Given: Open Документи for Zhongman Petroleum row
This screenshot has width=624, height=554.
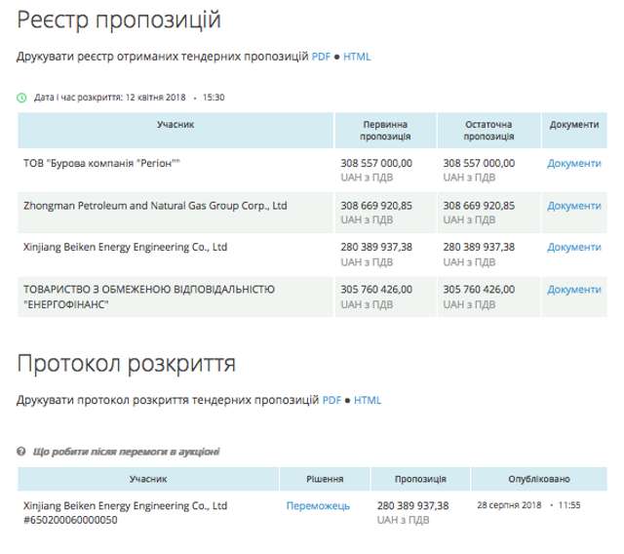Looking at the screenshot, I should click(x=573, y=206).
